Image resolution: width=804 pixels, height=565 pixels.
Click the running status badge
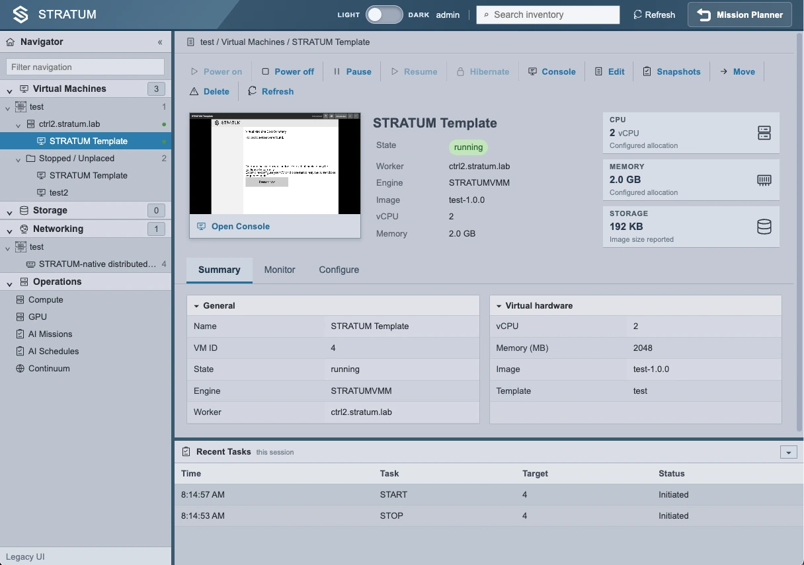[469, 147]
